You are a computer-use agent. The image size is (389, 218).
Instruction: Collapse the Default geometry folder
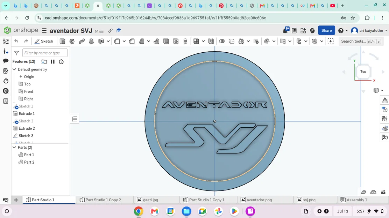(x=14, y=69)
